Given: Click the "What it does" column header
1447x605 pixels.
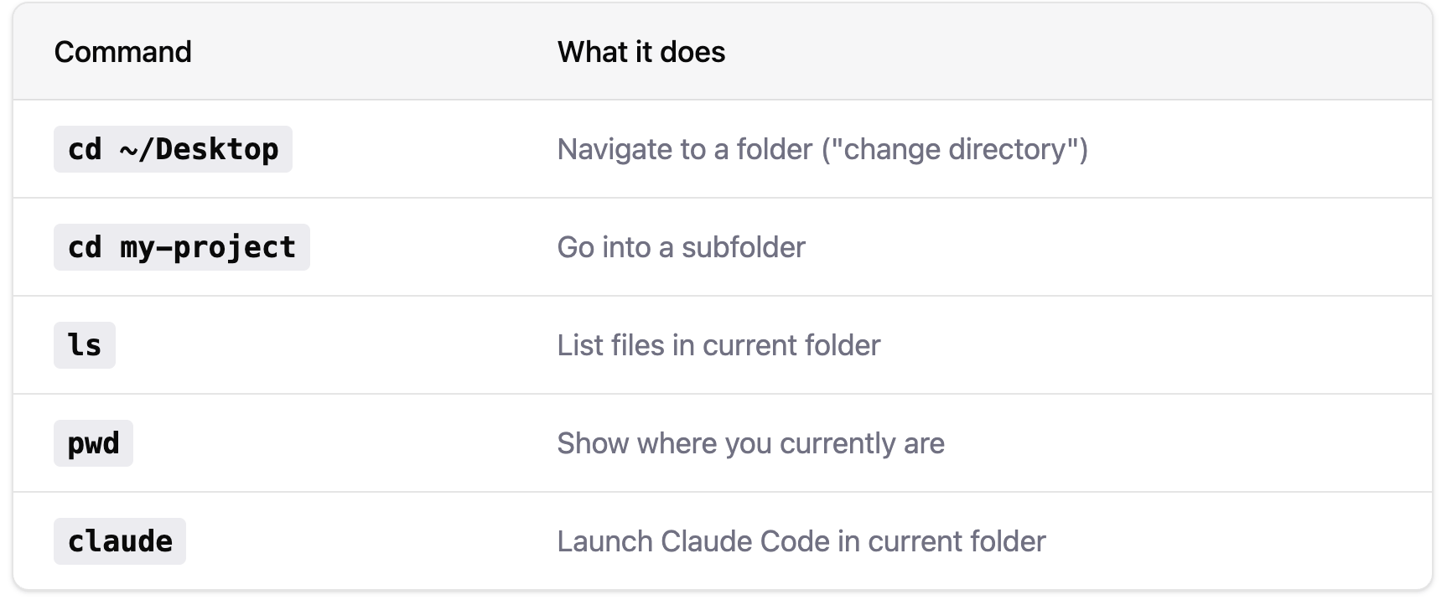Looking at the screenshot, I should (x=641, y=52).
